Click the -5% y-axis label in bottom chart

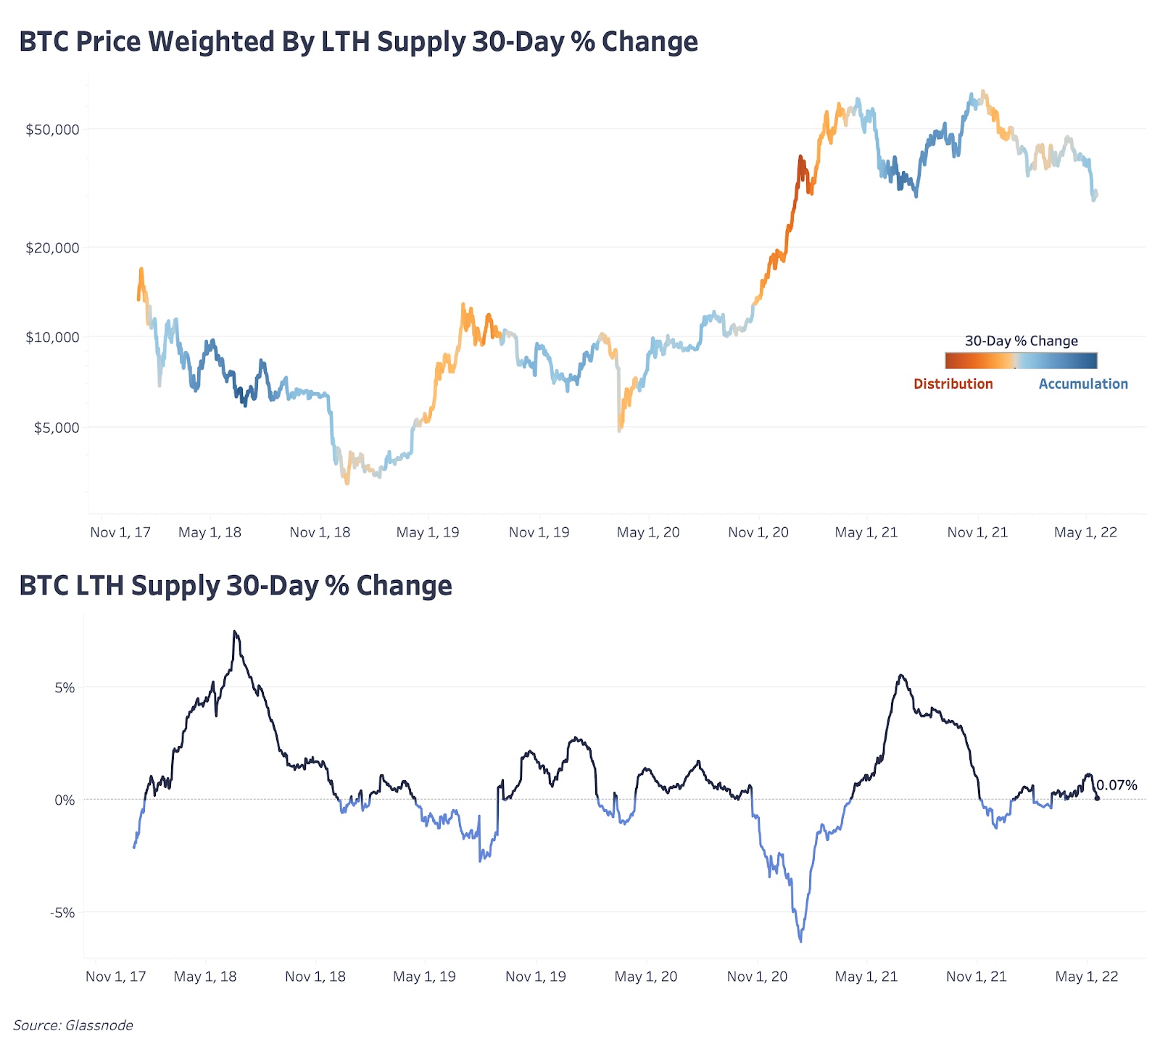[62, 913]
